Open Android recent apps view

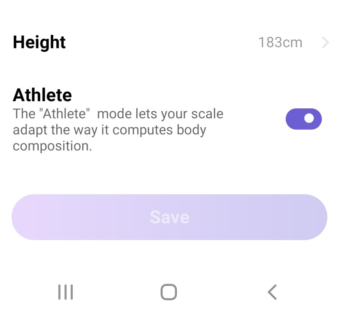(x=66, y=292)
